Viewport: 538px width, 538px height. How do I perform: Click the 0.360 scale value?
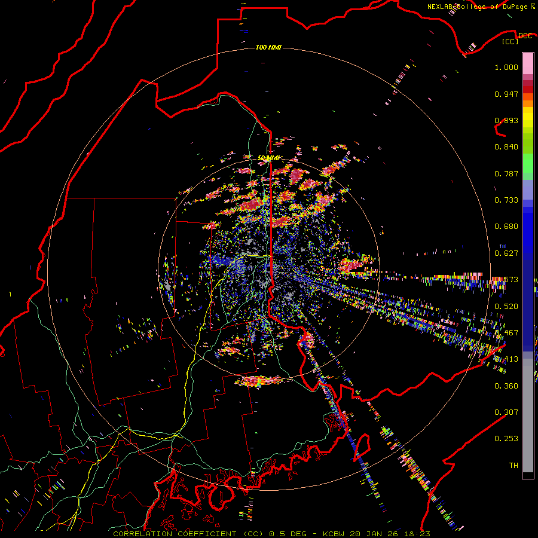(x=506, y=386)
